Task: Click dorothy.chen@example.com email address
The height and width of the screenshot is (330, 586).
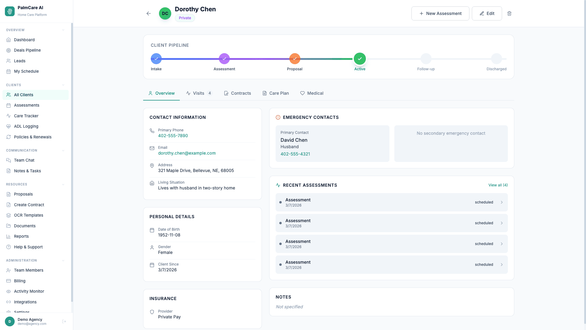Action: click(186, 153)
